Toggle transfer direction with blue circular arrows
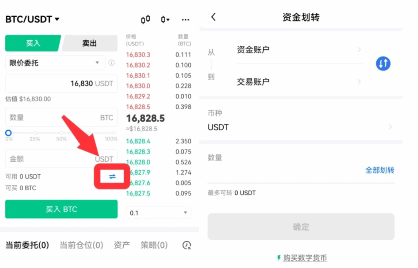 (383, 64)
